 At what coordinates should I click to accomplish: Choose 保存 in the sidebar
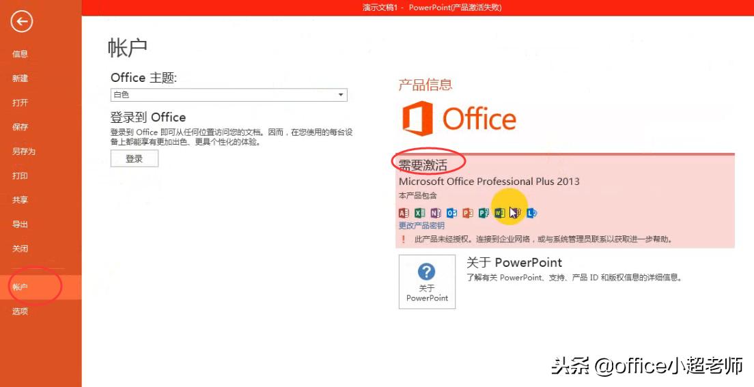20,127
